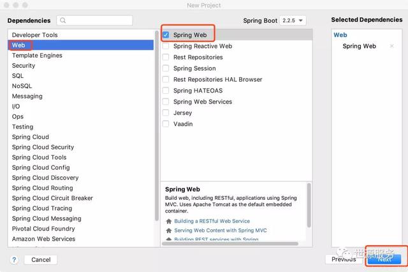Open the NoSQL category

point(81,86)
